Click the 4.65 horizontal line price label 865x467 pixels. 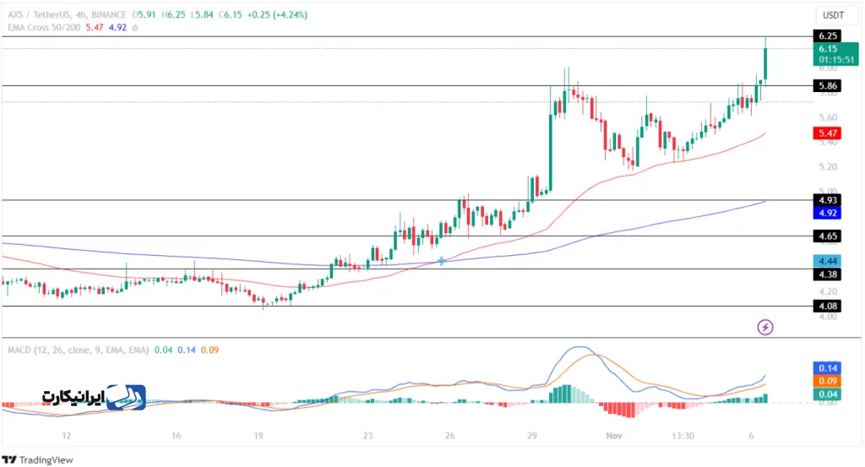point(828,236)
